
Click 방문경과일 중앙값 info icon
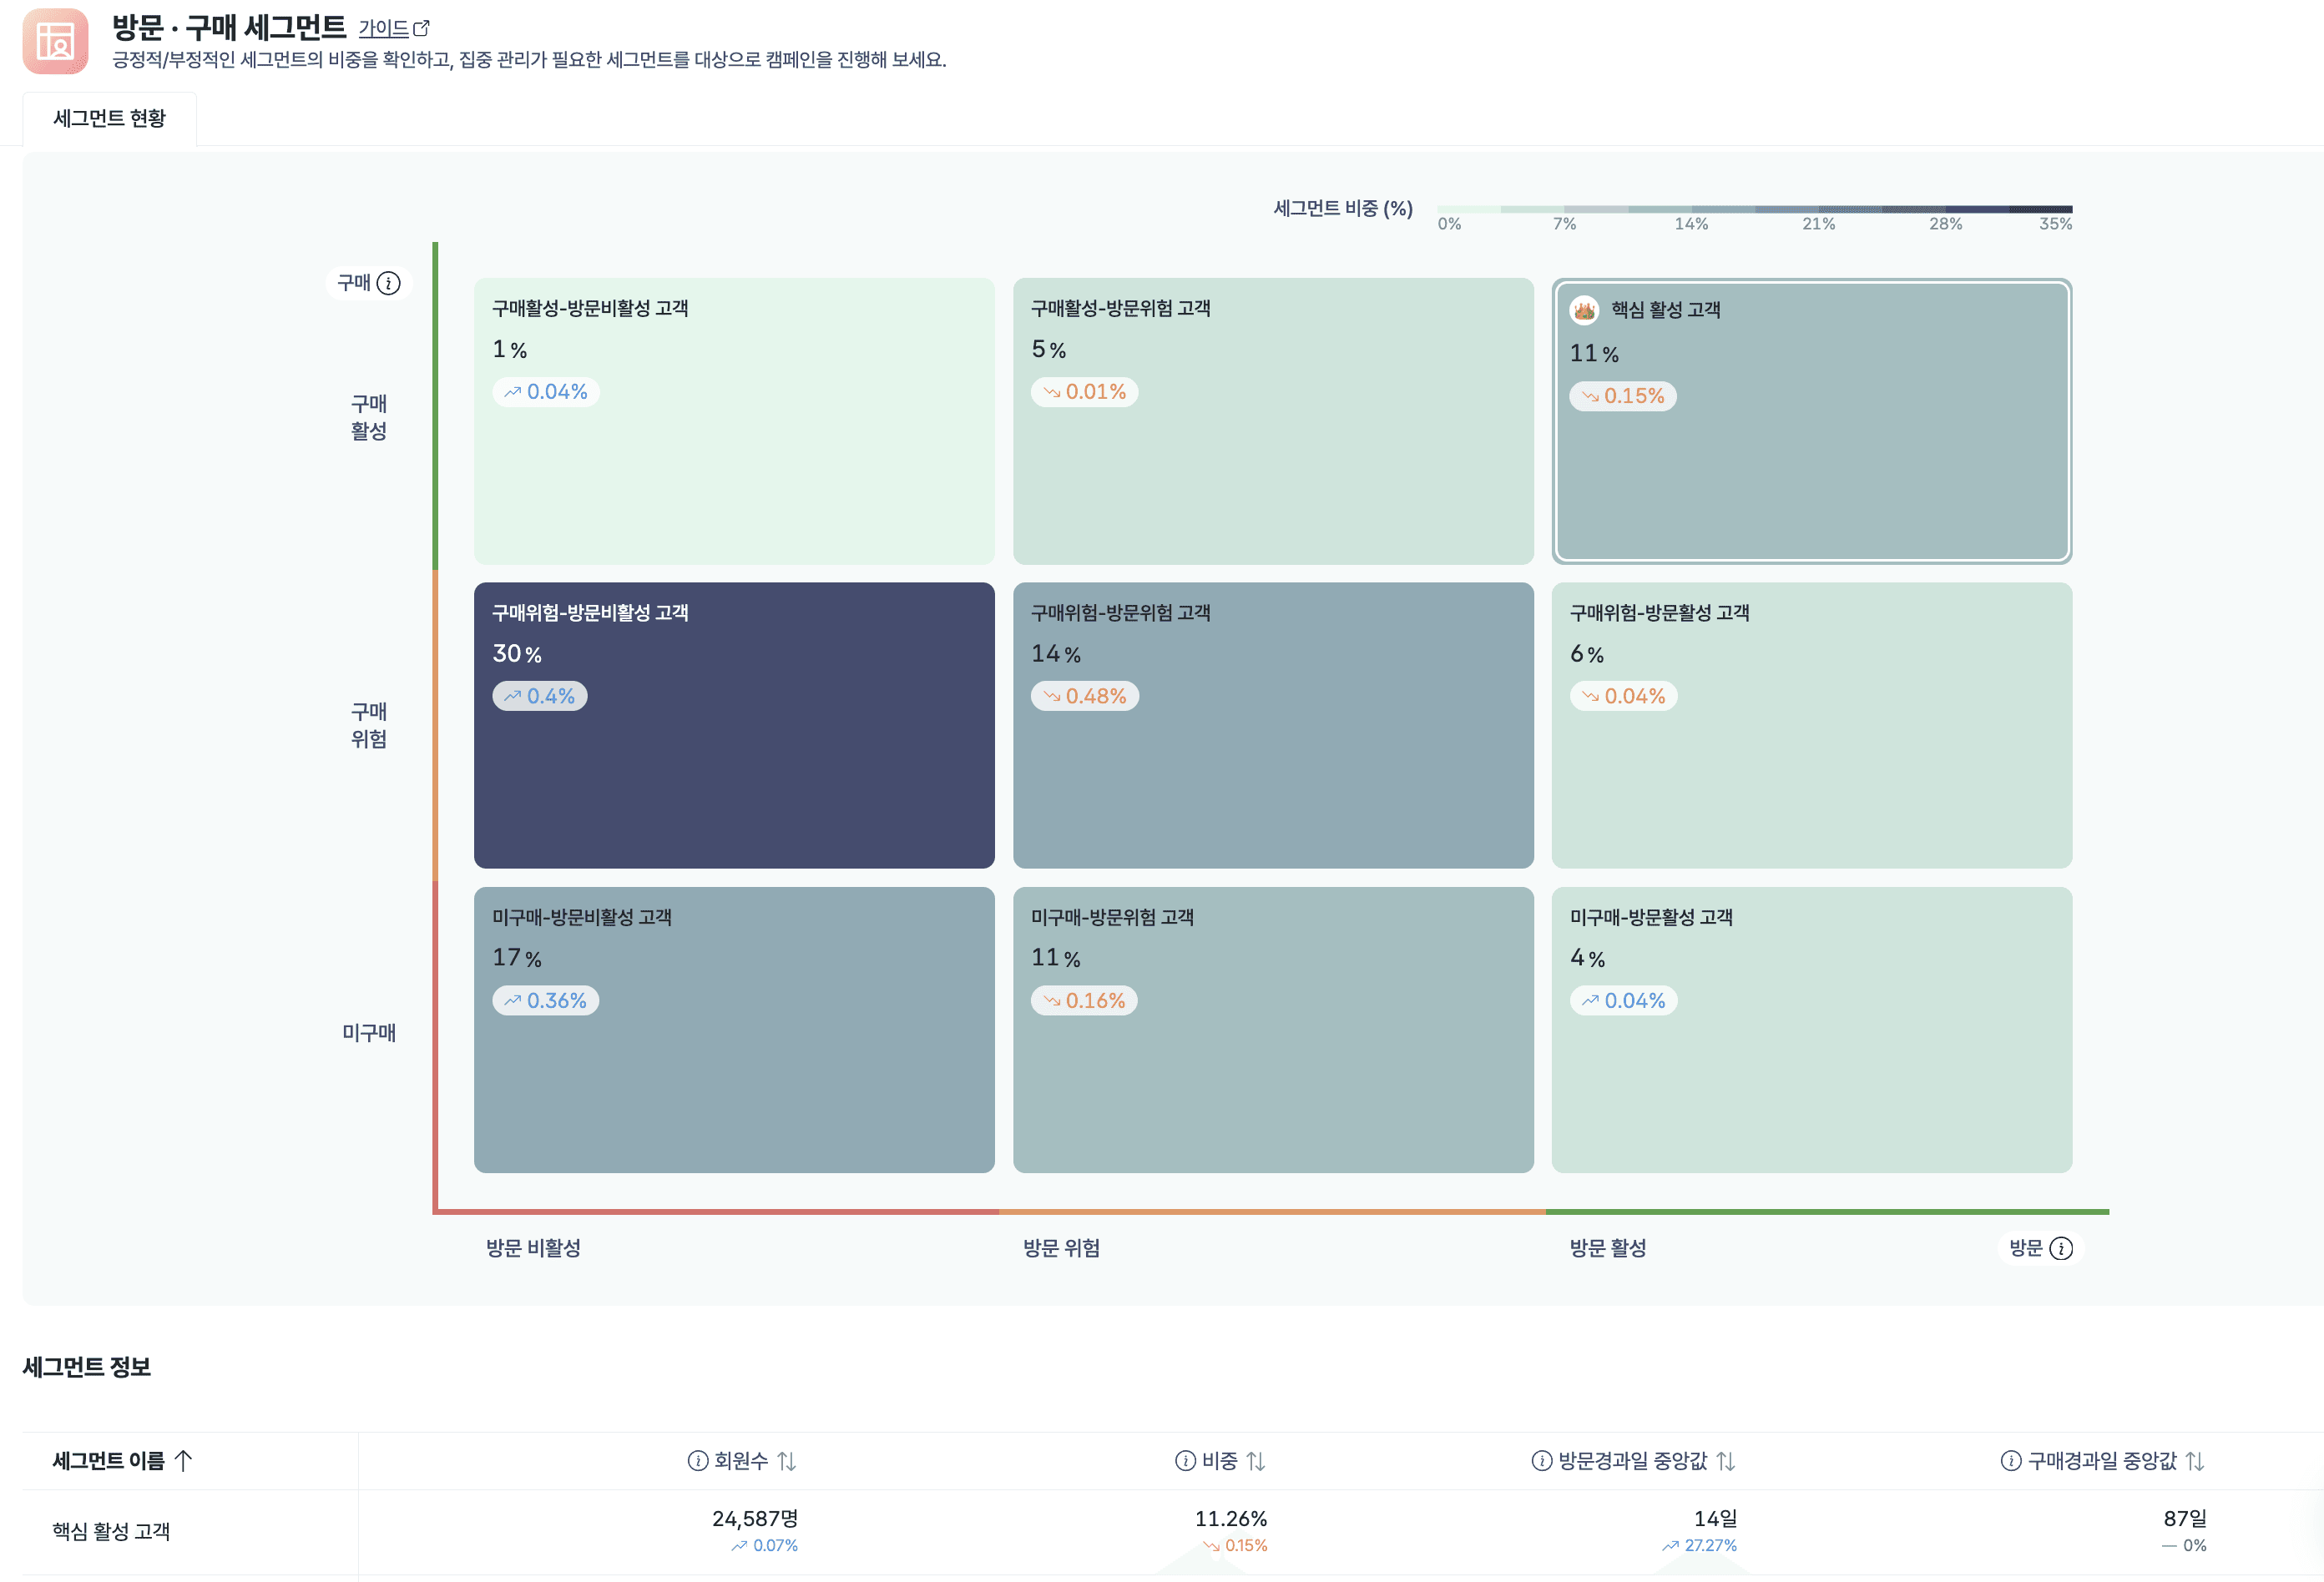1541,1461
